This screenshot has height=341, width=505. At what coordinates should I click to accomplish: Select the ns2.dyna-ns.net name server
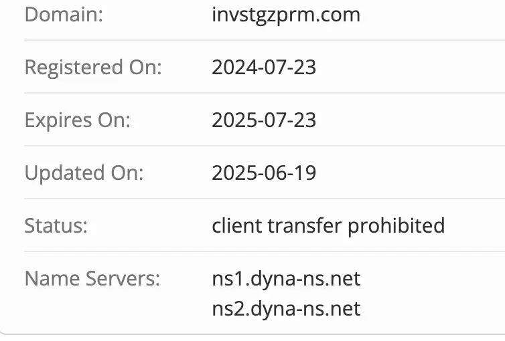pos(286,308)
